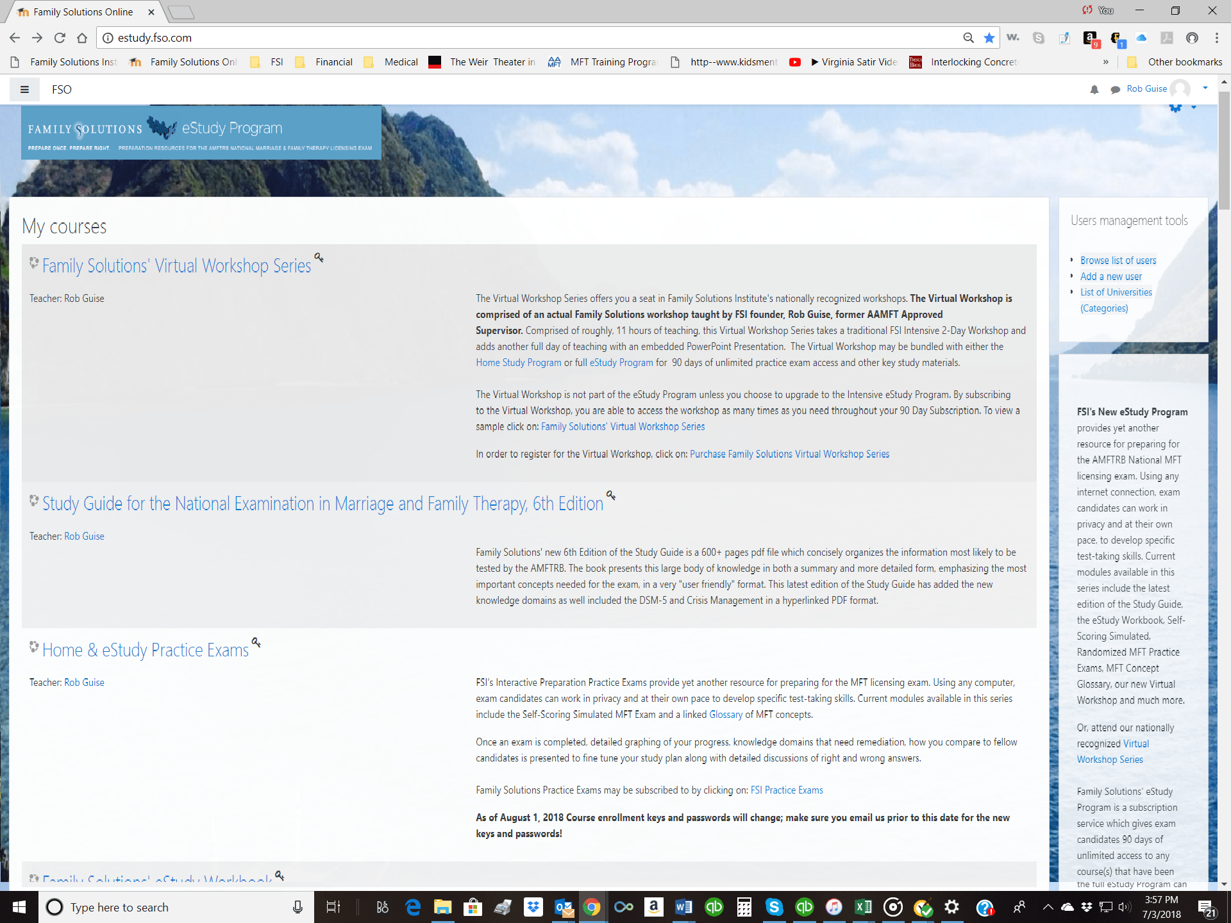Expand the hidden bookmarks overflow chevron
Image resolution: width=1231 pixels, height=923 pixels.
[x=1105, y=62]
